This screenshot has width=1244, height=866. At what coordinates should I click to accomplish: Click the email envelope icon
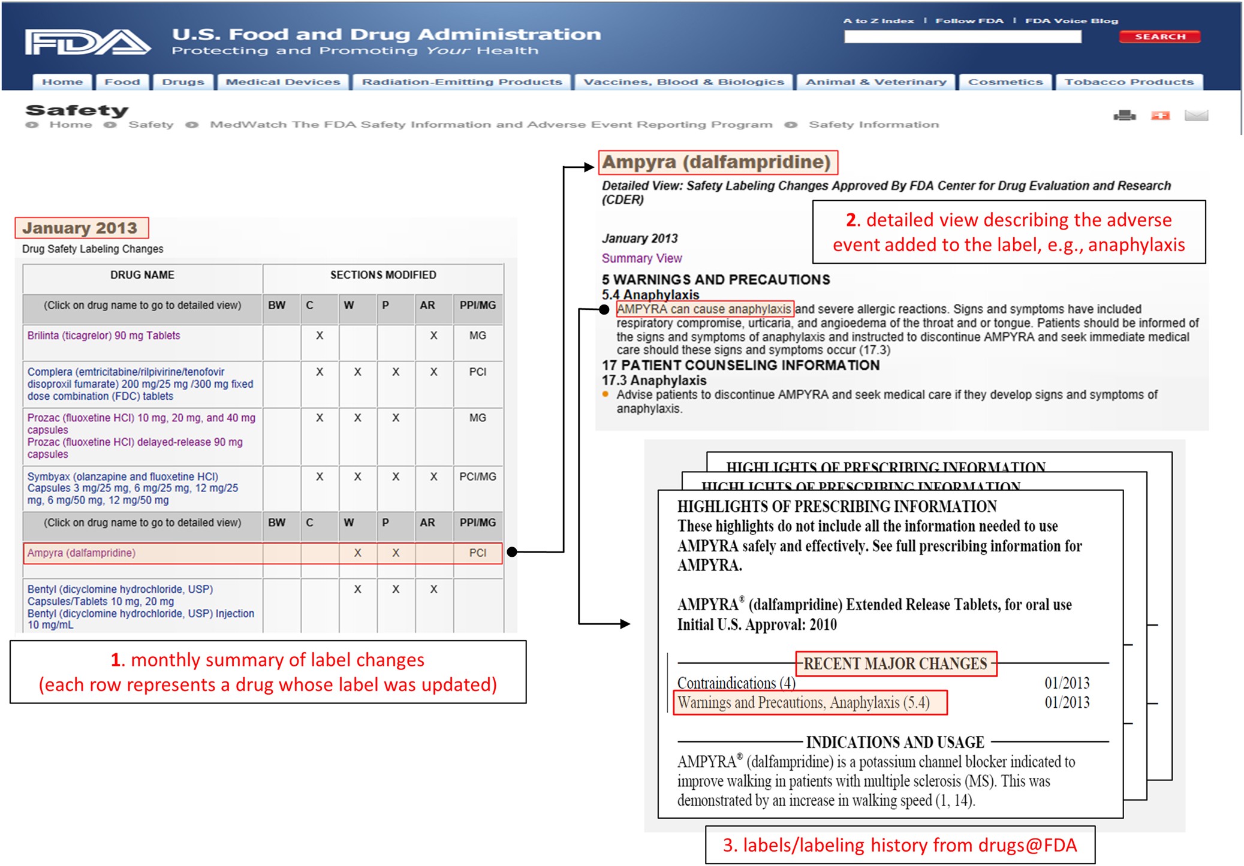click(1196, 115)
